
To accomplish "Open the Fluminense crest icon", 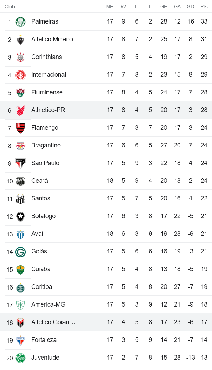I will pyautogui.click(x=20, y=93).
